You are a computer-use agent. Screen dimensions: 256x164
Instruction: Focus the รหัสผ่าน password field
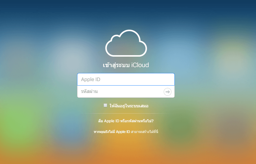[119, 92]
